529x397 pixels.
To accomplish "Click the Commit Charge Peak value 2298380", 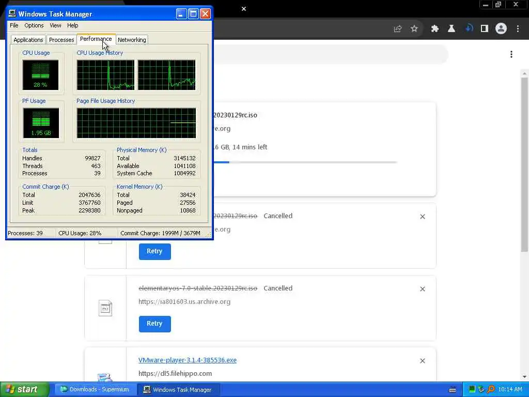I will (89, 211).
